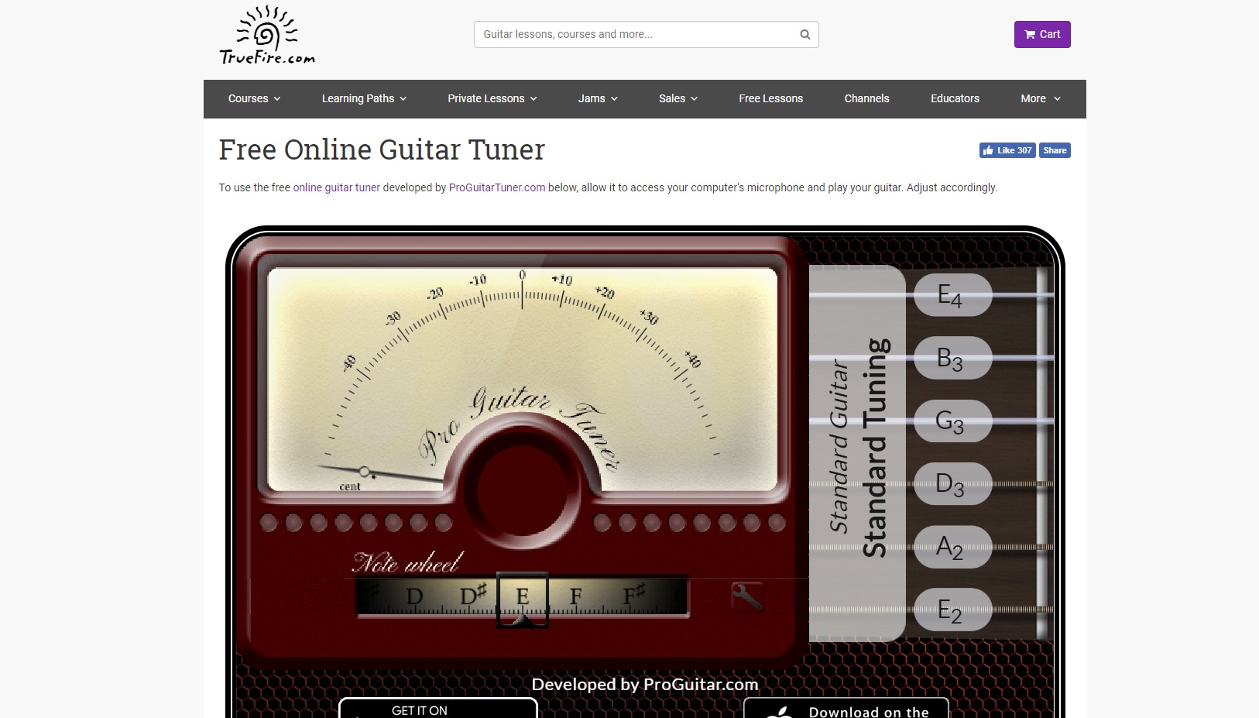Click the Facebook Share button
1259x718 pixels.
tap(1055, 150)
